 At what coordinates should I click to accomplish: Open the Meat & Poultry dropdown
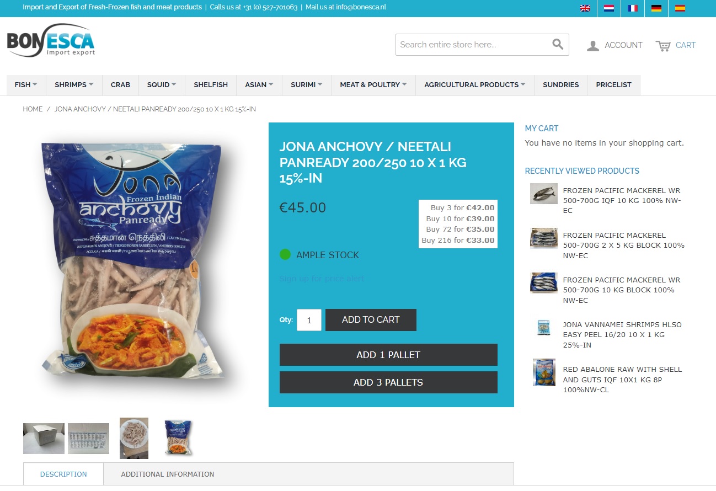click(x=373, y=85)
